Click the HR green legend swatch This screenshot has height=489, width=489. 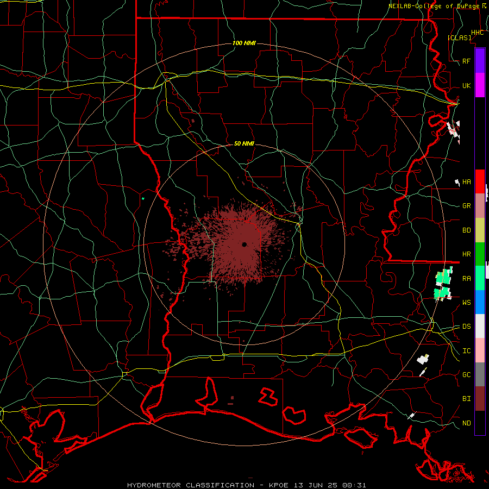pyautogui.click(x=480, y=254)
